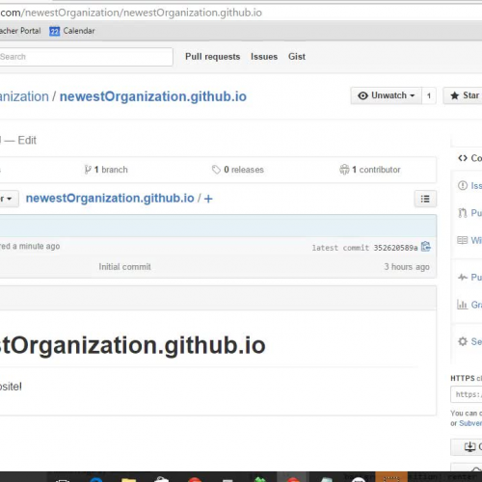Click the README heading Organization.github.io
This screenshot has width=482, height=482.
[x=133, y=345]
